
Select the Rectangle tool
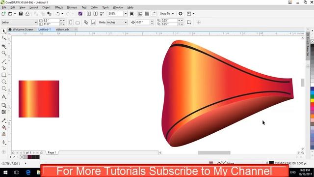pyautogui.click(x=3, y=75)
